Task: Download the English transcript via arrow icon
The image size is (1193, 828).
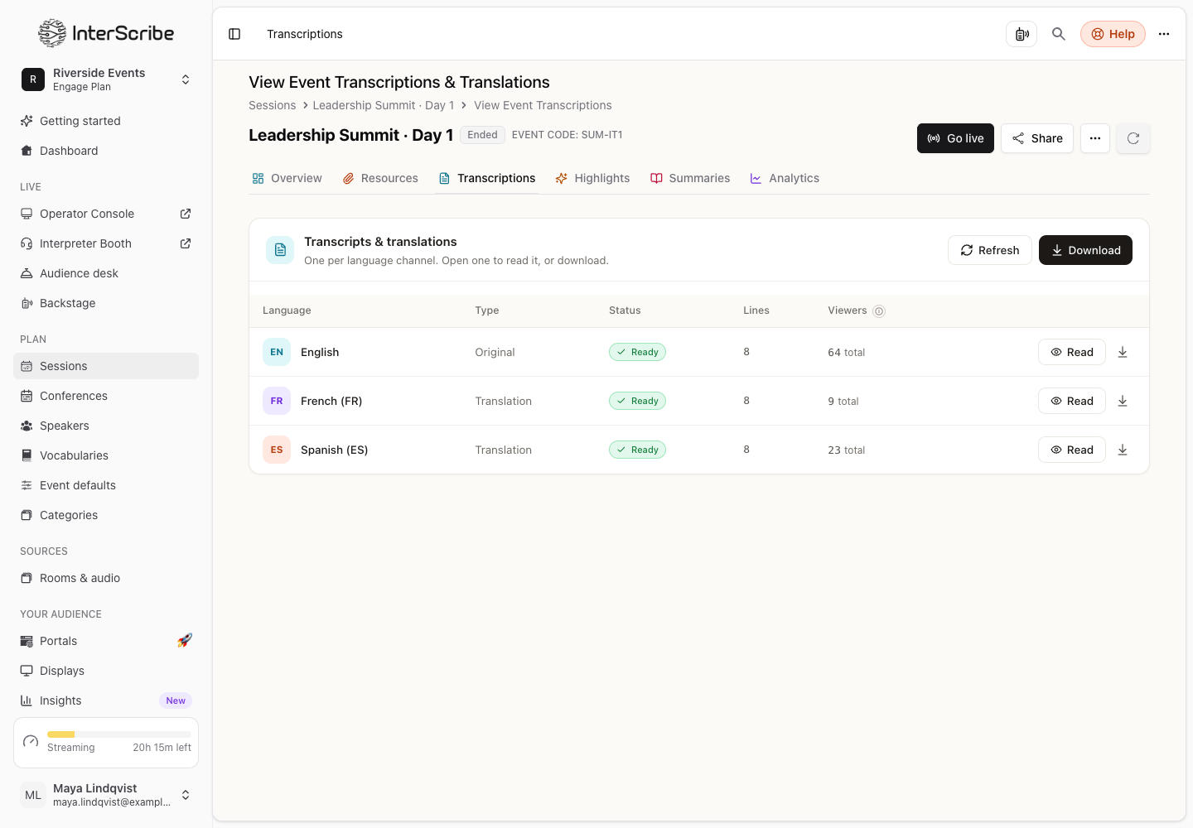Action: (x=1123, y=352)
